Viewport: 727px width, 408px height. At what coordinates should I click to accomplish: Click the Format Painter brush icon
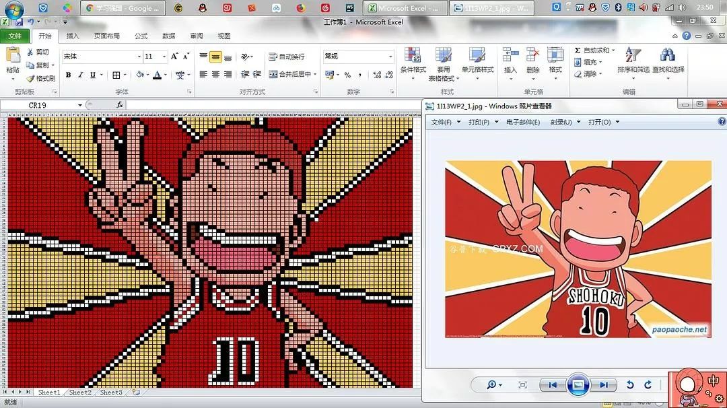click(30, 78)
